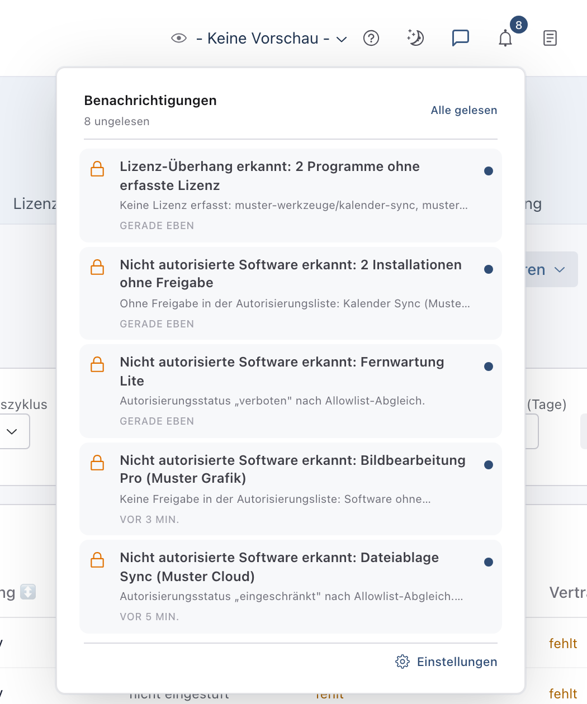Image resolution: width=587 pixels, height=704 pixels.
Task: Open the help question mark icon
Action: coord(371,38)
